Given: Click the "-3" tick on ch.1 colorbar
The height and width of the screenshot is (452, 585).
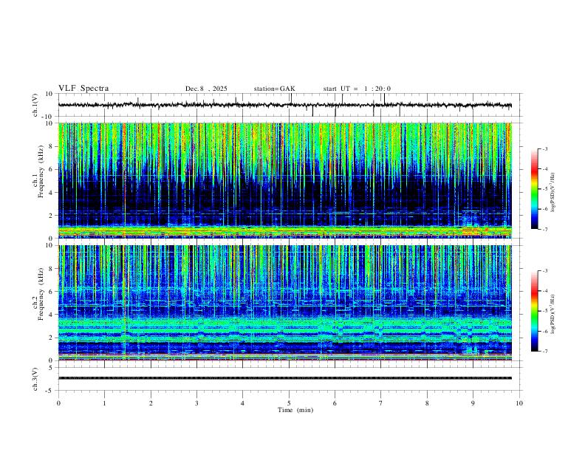Looking at the screenshot, I should (x=544, y=148).
